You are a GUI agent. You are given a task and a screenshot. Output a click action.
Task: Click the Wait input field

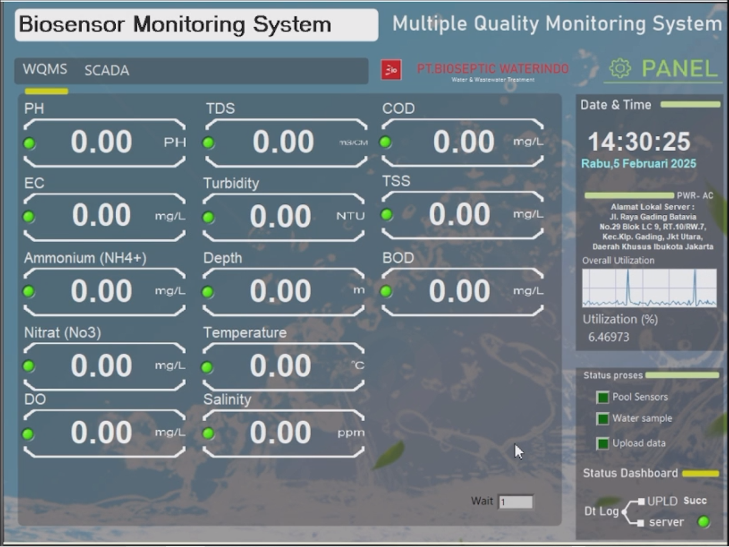tap(515, 502)
